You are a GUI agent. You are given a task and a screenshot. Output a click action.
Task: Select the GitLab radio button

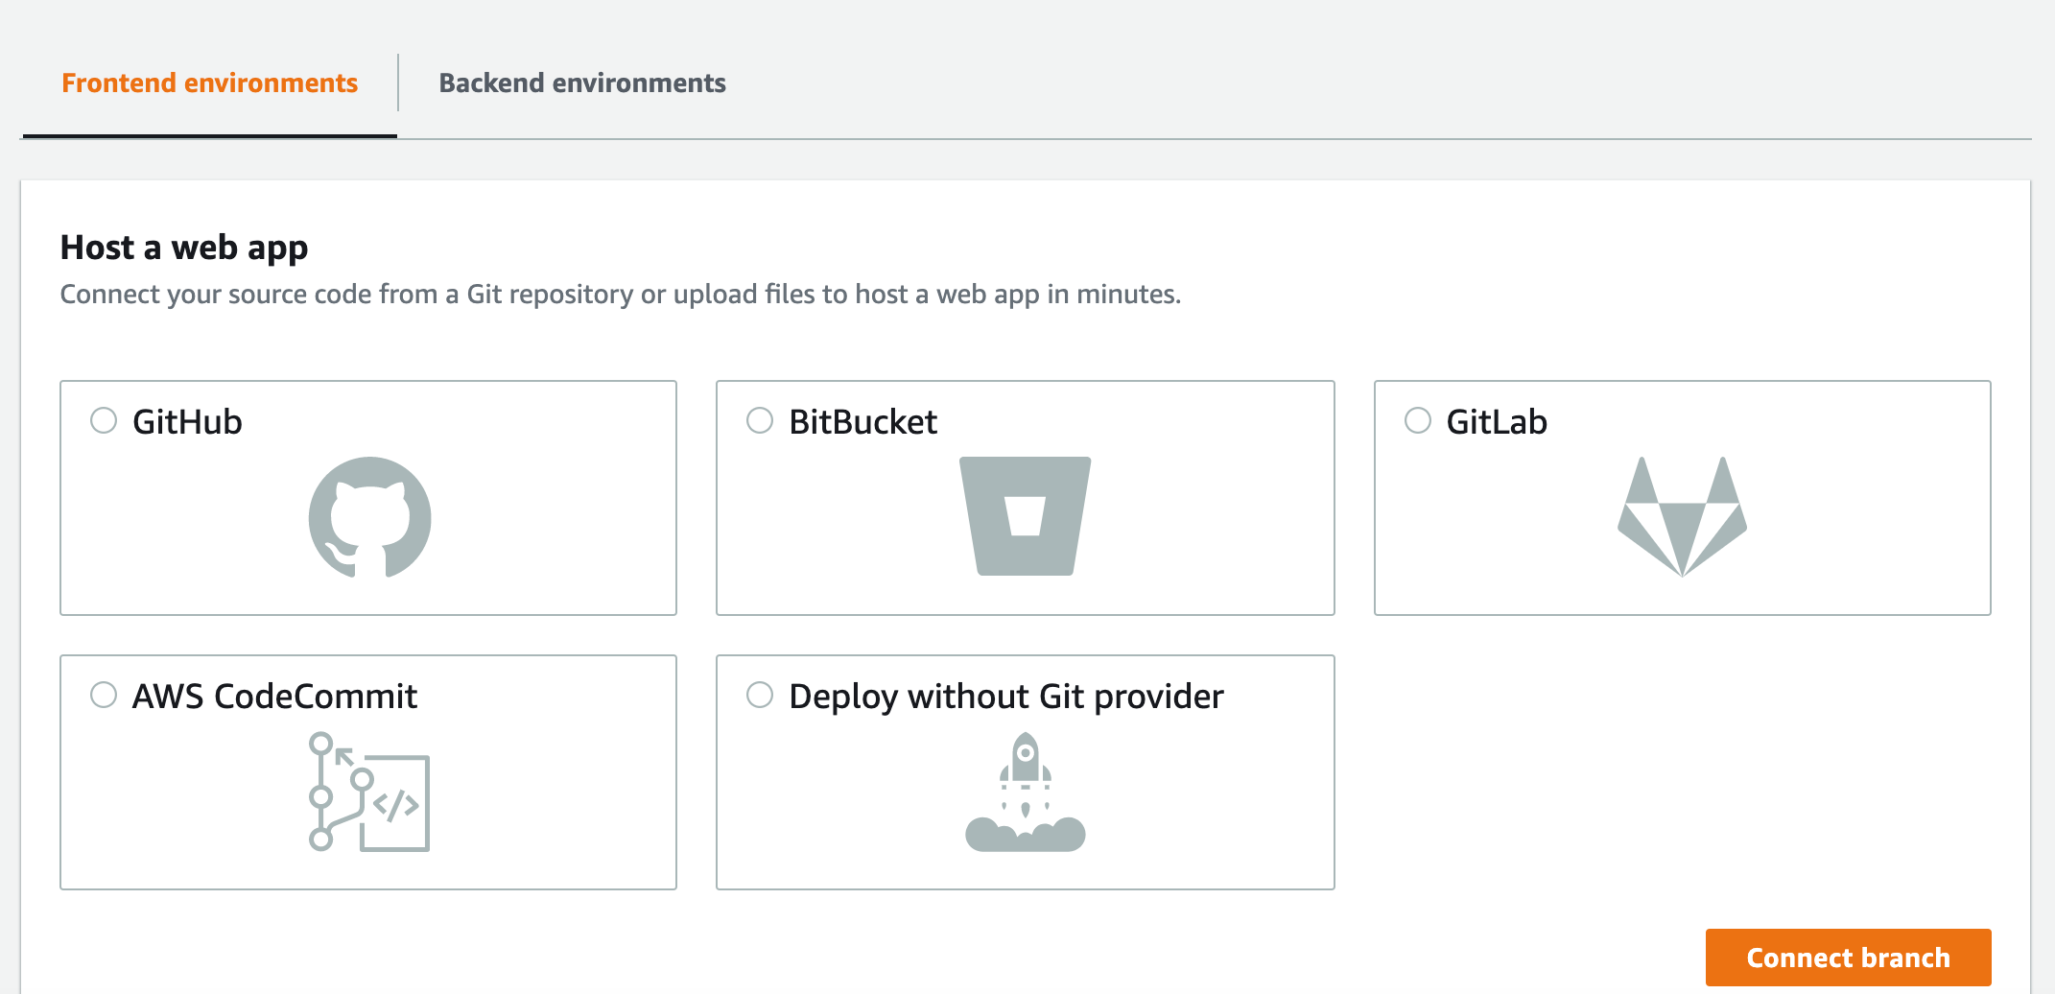click(x=1418, y=420)
